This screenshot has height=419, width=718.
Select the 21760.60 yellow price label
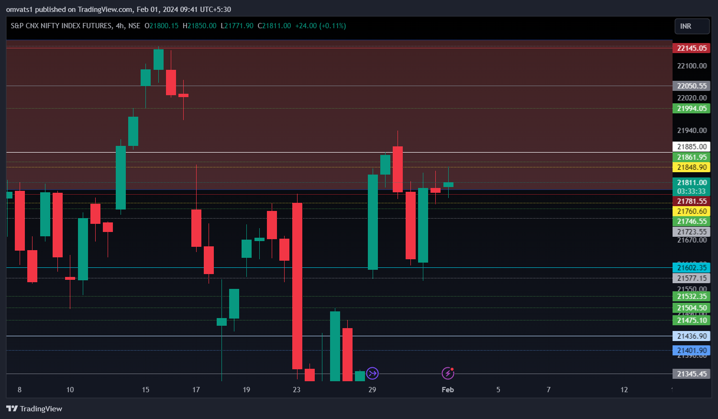tap(691, 211)
